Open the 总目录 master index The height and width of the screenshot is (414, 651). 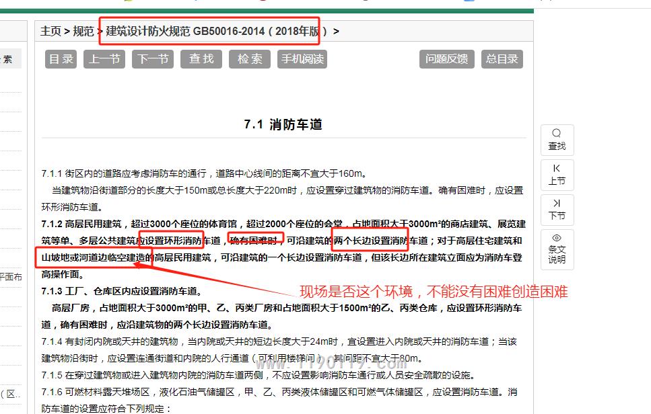[502, 59]
